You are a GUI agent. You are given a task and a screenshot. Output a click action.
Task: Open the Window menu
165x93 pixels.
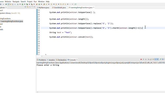[41, 2]
